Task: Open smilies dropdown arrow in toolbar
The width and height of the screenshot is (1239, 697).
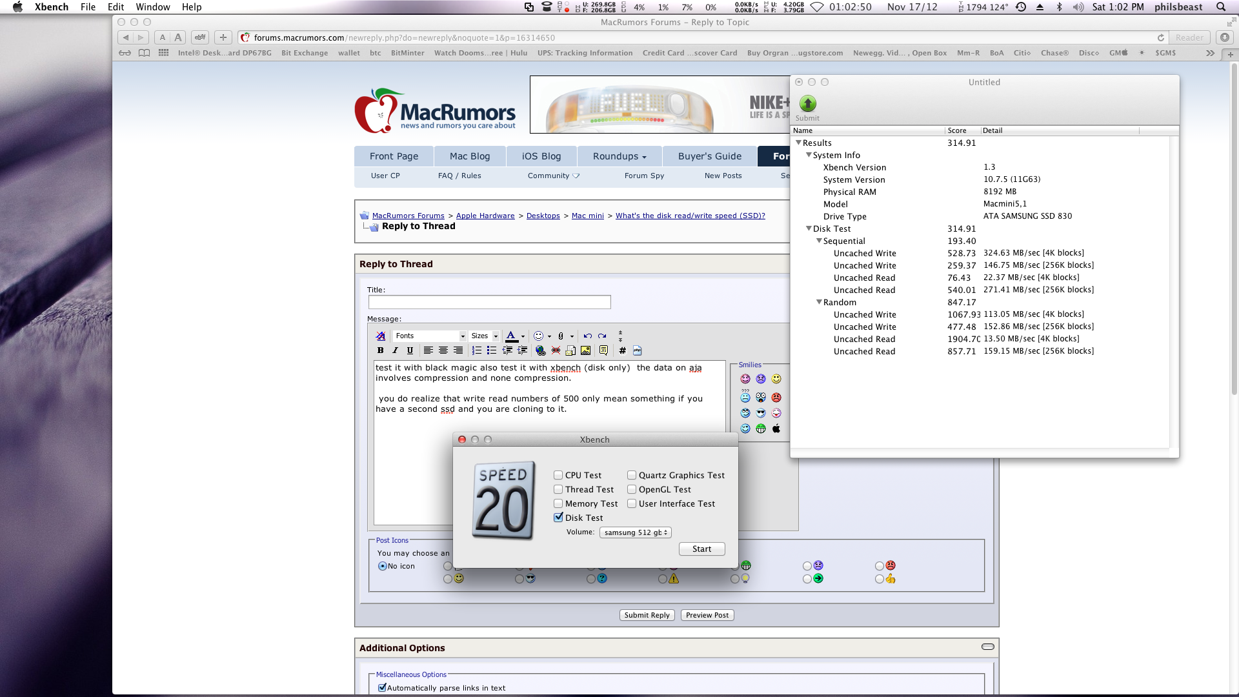Action: pos(549,336)
